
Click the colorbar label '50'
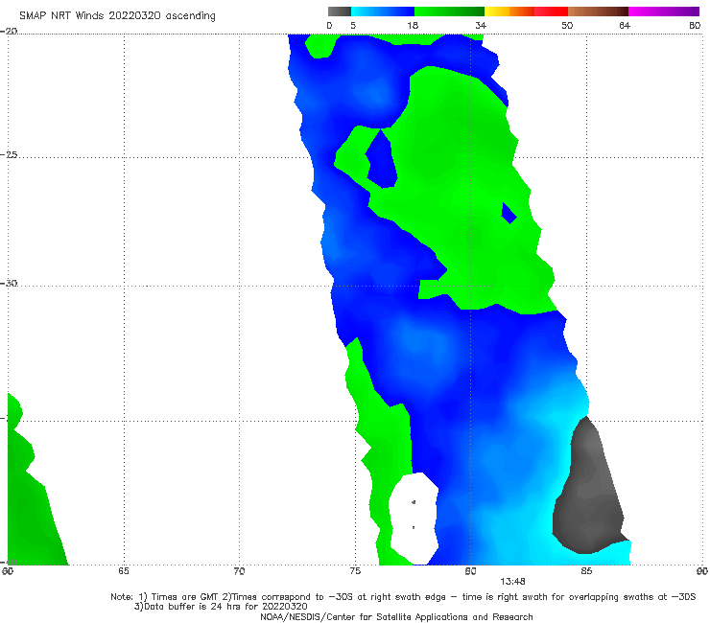[567, 25]
